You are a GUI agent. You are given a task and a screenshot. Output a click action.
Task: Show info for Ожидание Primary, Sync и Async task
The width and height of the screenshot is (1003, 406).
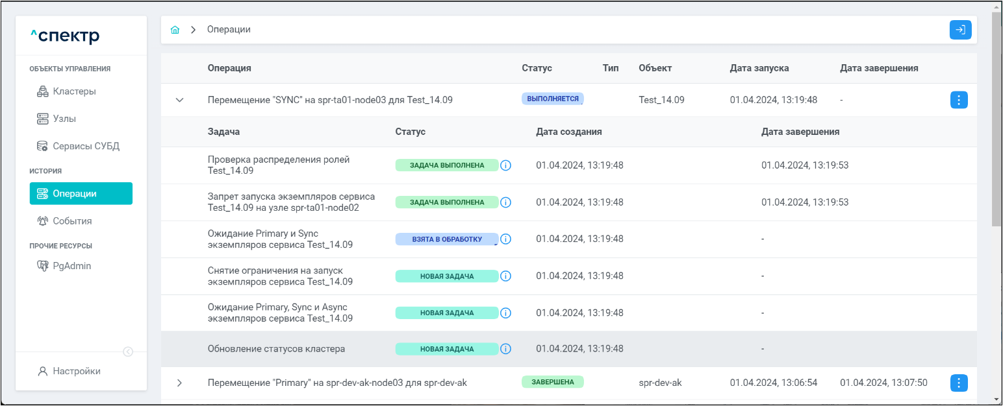tap(506, 313)
